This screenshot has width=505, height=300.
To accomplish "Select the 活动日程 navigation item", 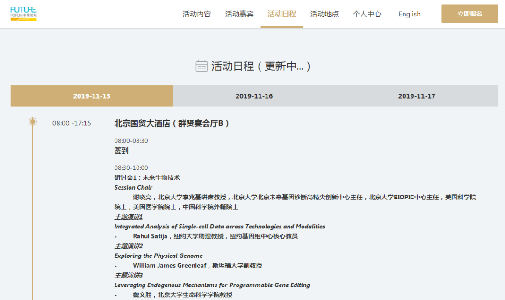I will 282,14.
